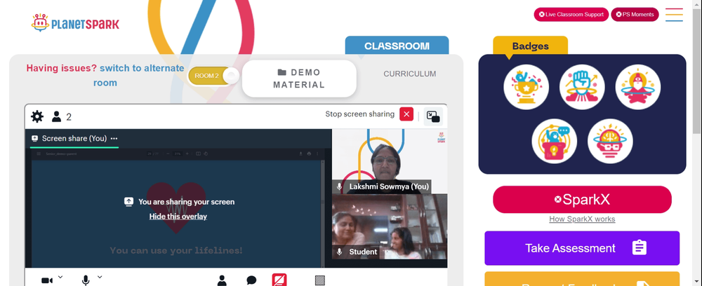Select the Screen share (You) tab
Viewport: 702px width, 286px height.
click(x=74, y=139)
